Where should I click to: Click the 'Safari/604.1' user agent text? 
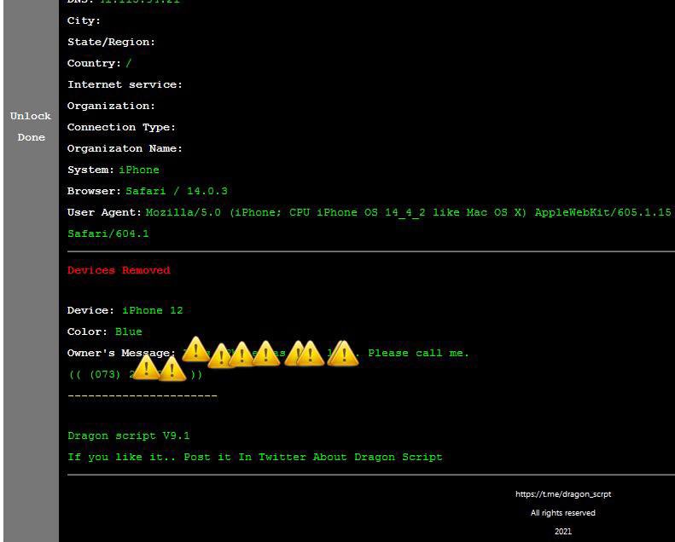[108, 234]
